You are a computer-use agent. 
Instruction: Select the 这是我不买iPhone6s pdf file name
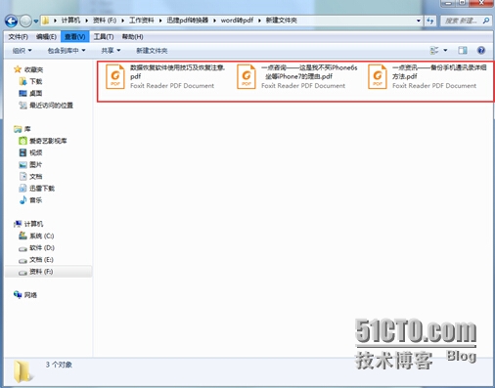coord(309,72)
